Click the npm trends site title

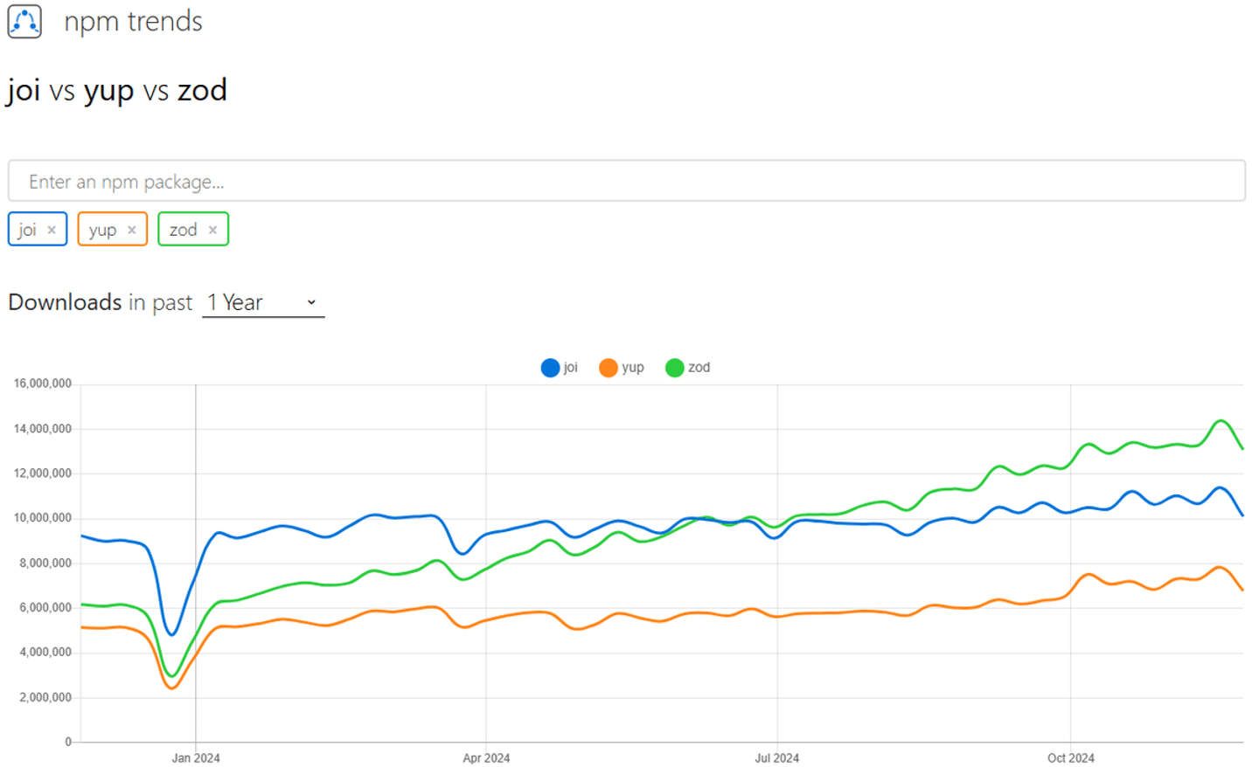pyautogui.click(x=133, y=21)
